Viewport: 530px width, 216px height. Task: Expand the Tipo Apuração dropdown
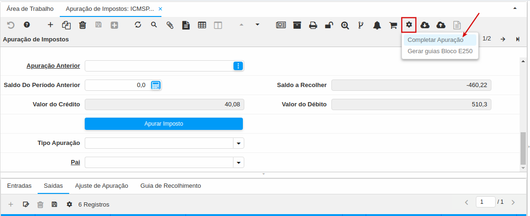pos(239,143)
